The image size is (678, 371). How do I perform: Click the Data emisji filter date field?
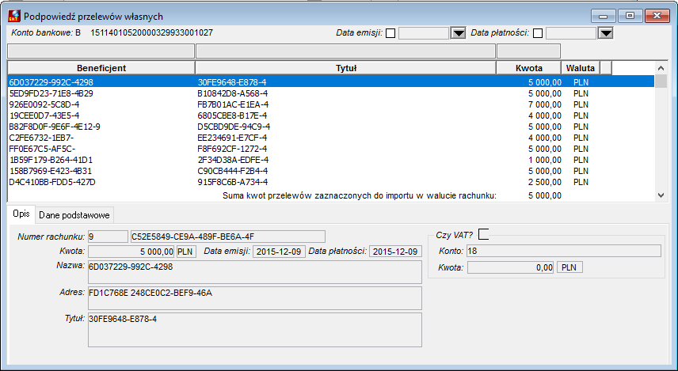424,33
